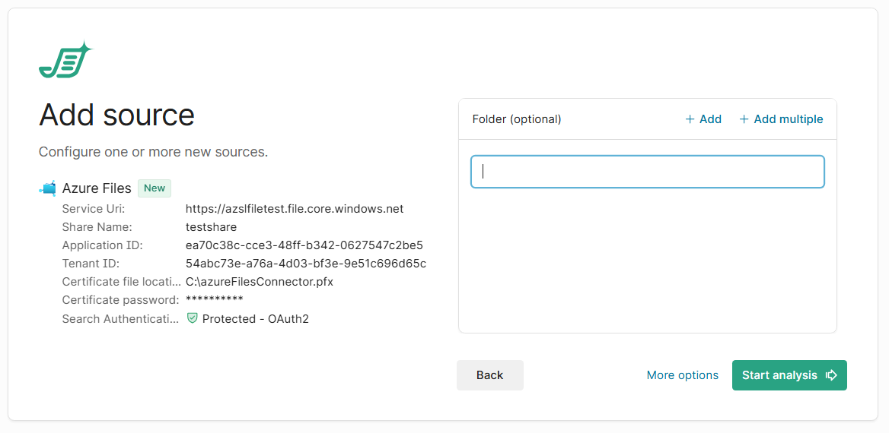Viewport: 889px width, 433px height.
Task: Go back using the Back button
Action: click(x=489, y=375)
